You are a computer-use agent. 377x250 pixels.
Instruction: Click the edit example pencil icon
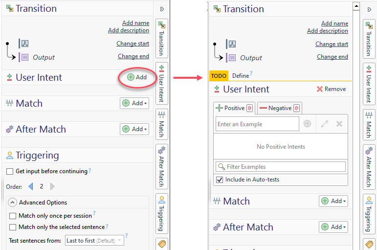click(325, 124)
